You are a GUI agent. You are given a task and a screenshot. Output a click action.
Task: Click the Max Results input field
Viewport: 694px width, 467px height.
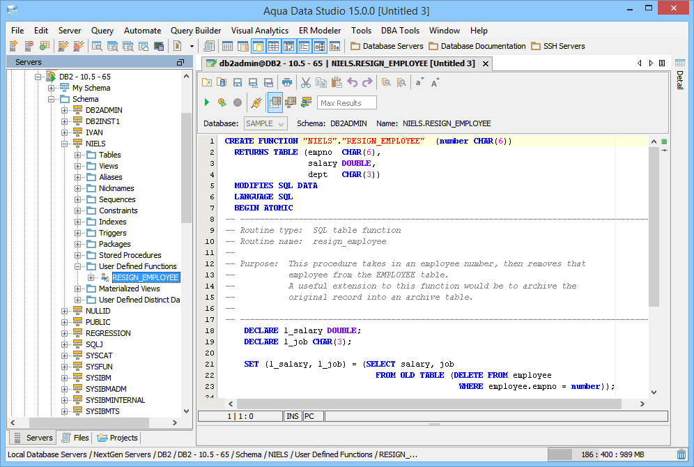347,103
